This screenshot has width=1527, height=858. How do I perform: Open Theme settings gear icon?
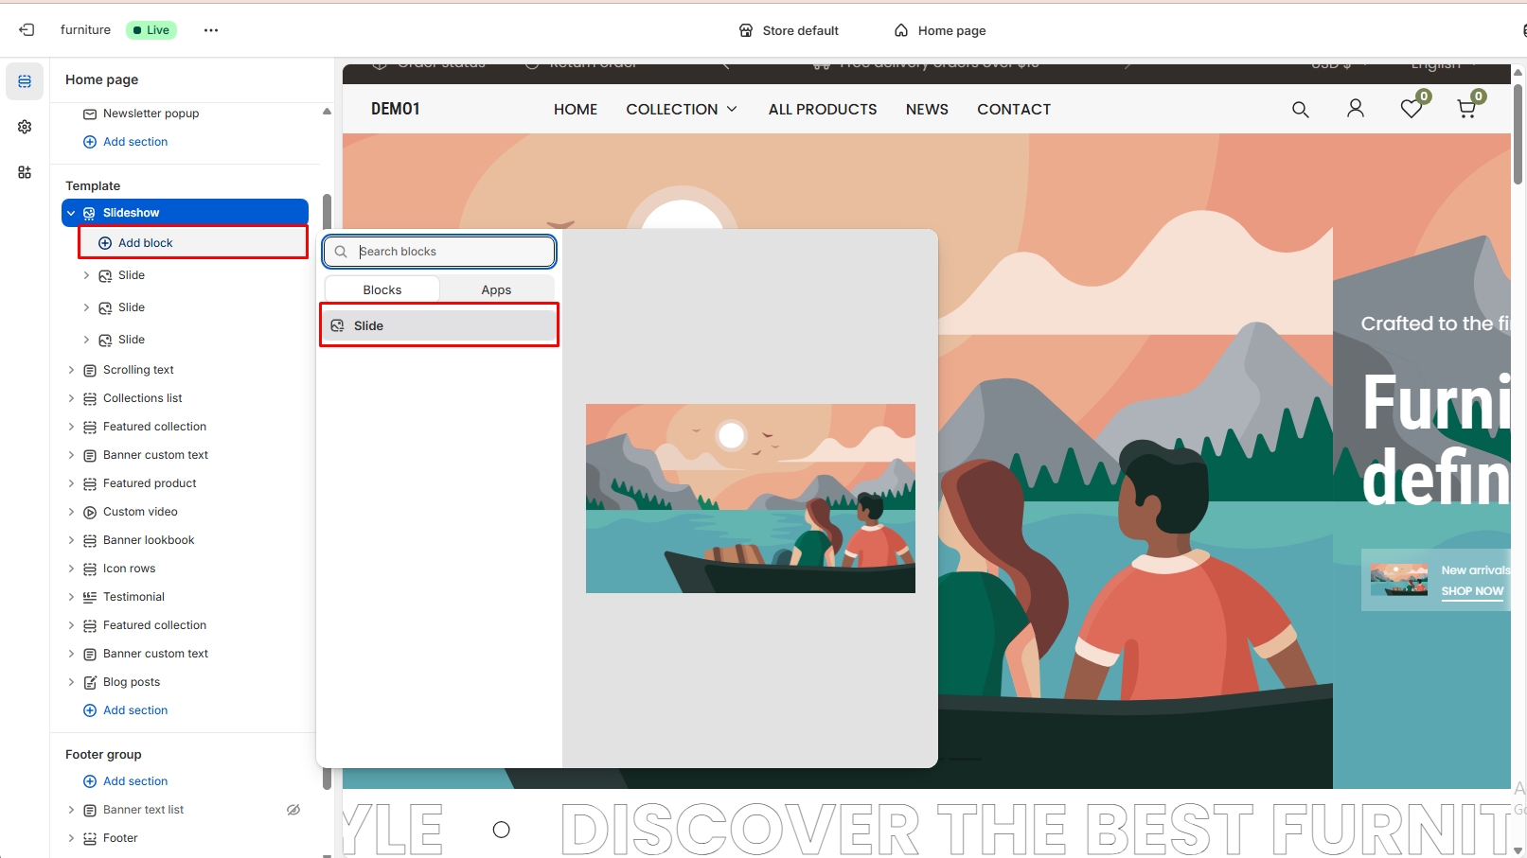click(25, 127)
